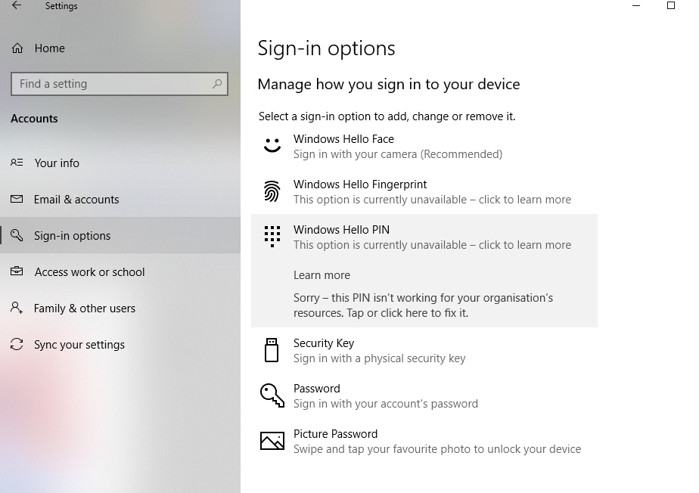Click 'This option is currently unavailable' under Fingerprint
This screenshot has height=493, width=699.
point(432,200)
